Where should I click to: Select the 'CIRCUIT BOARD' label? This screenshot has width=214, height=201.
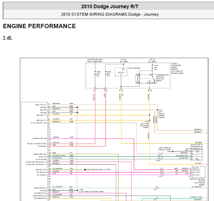134,68
